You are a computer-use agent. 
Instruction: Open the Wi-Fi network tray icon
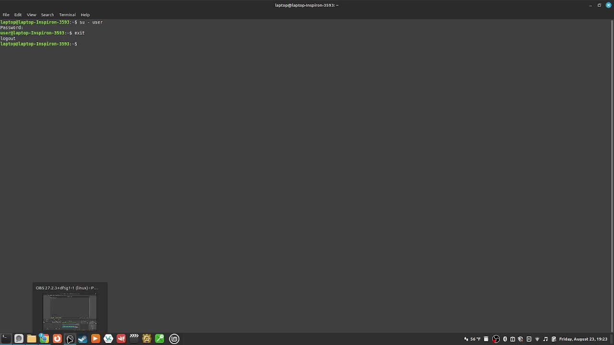pyautogui.click(x=537, y=339)
